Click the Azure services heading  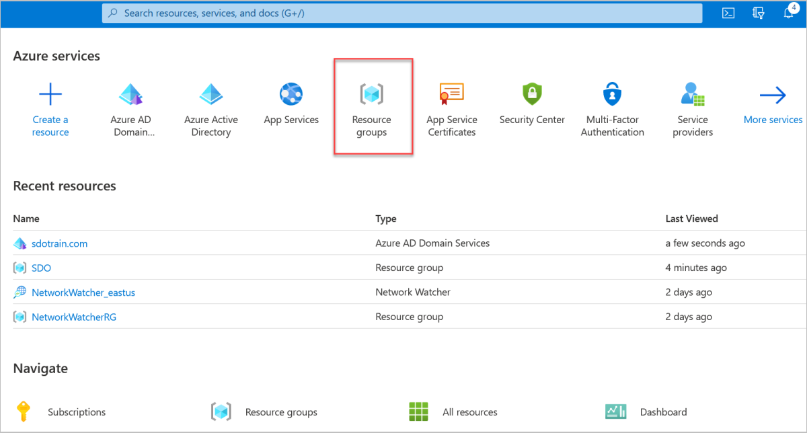click(56, 56)
